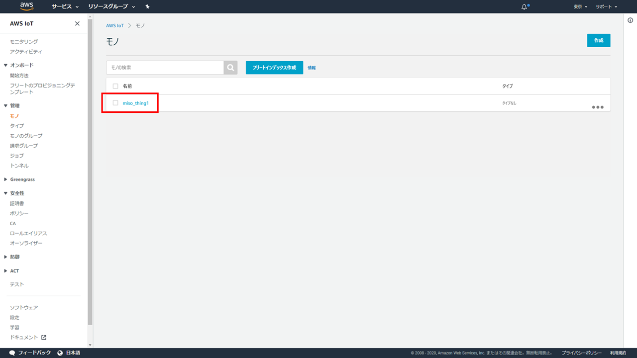Screen dimensions: 637x358
Task: Click the globe language icon
Action: [60, 353]
